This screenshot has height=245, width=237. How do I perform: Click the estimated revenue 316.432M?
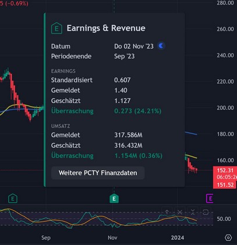coord(128,145)
